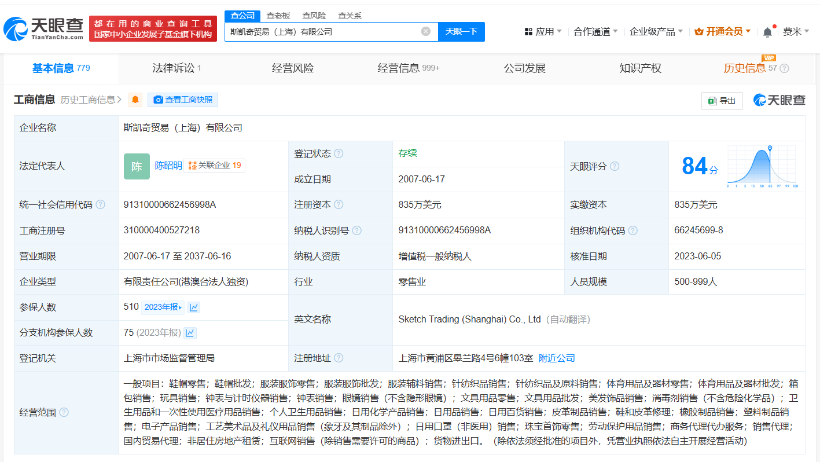Screen dimensions: 820x462
Task: Click the 查看工商快照 button
Action: pyautogui.click(x=183, y=100)
